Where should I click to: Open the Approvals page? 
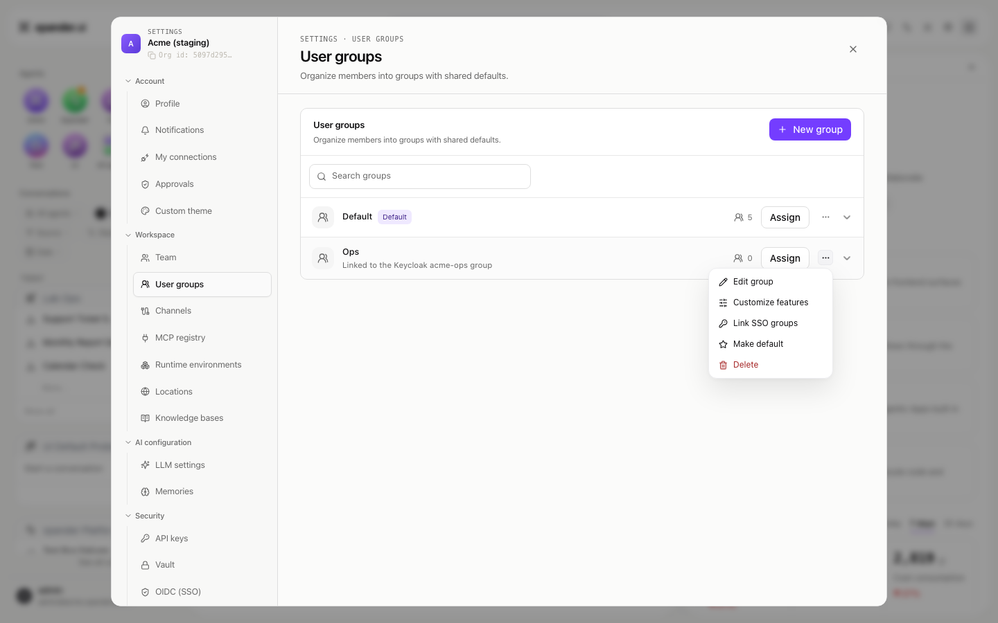point(202,184)
